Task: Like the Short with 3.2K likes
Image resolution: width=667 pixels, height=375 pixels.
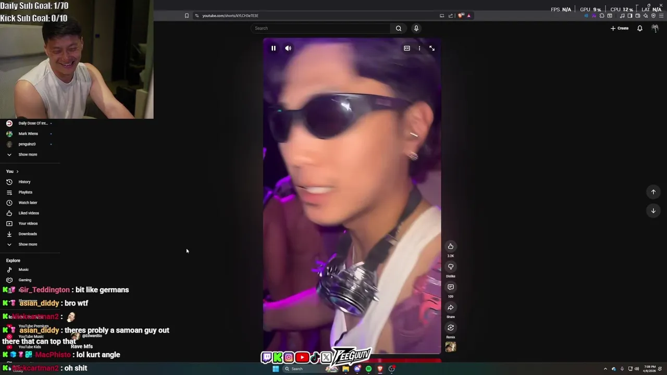Action: 451,246
